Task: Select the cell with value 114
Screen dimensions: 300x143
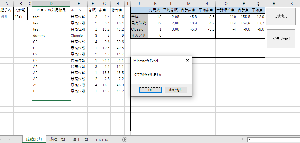Action: 226,23
